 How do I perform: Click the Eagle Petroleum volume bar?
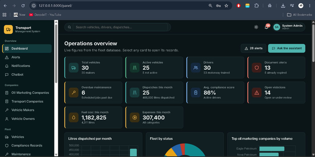[272, 149]
